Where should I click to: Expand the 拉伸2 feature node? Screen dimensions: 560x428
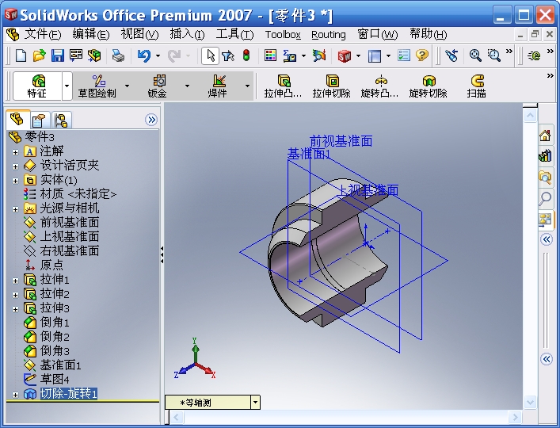15,295
